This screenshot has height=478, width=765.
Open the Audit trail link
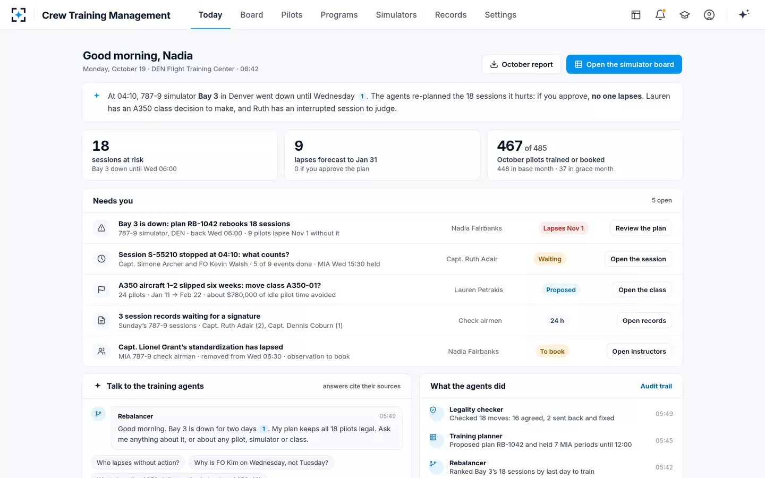656,386
